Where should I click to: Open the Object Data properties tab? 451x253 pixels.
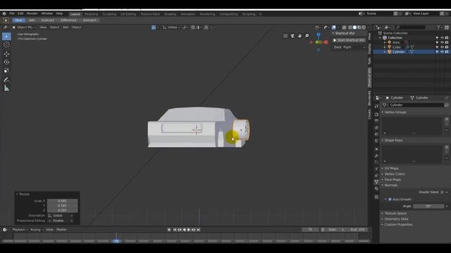click(376, 182)
